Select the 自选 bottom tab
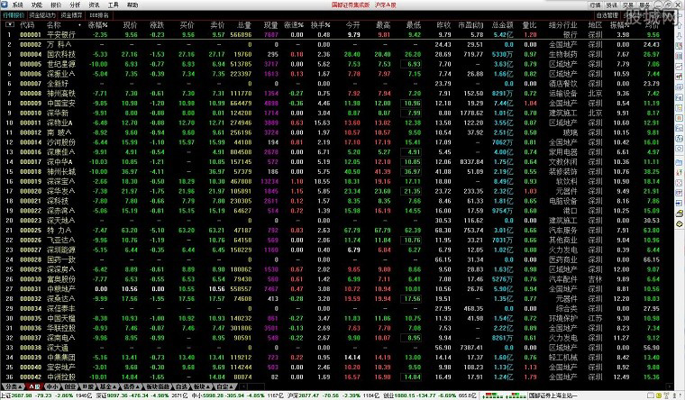The height and width of the screenshot is (400, 685). [181, 386]
